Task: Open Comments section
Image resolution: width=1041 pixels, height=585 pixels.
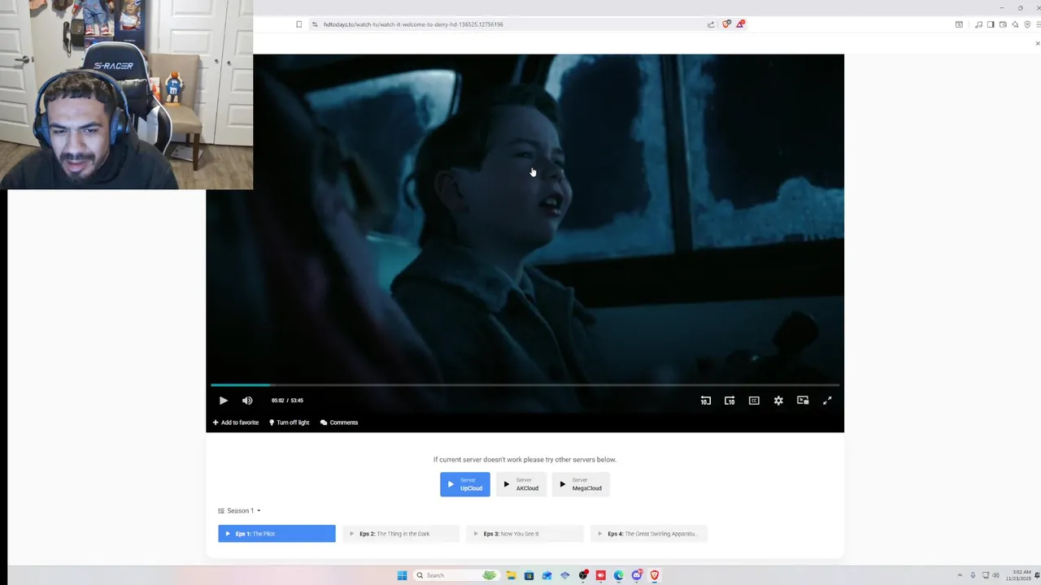Action: (x=339, y=422)
